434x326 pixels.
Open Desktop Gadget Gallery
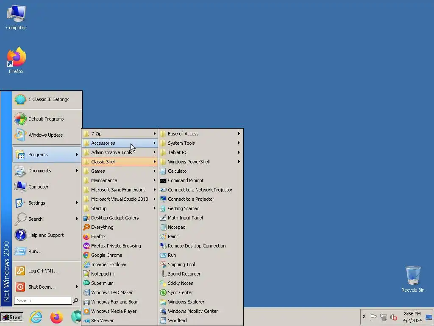120,218
